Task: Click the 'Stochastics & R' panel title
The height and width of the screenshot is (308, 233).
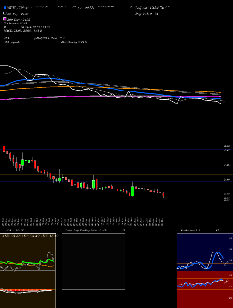Action: click(x=191, y=231)
